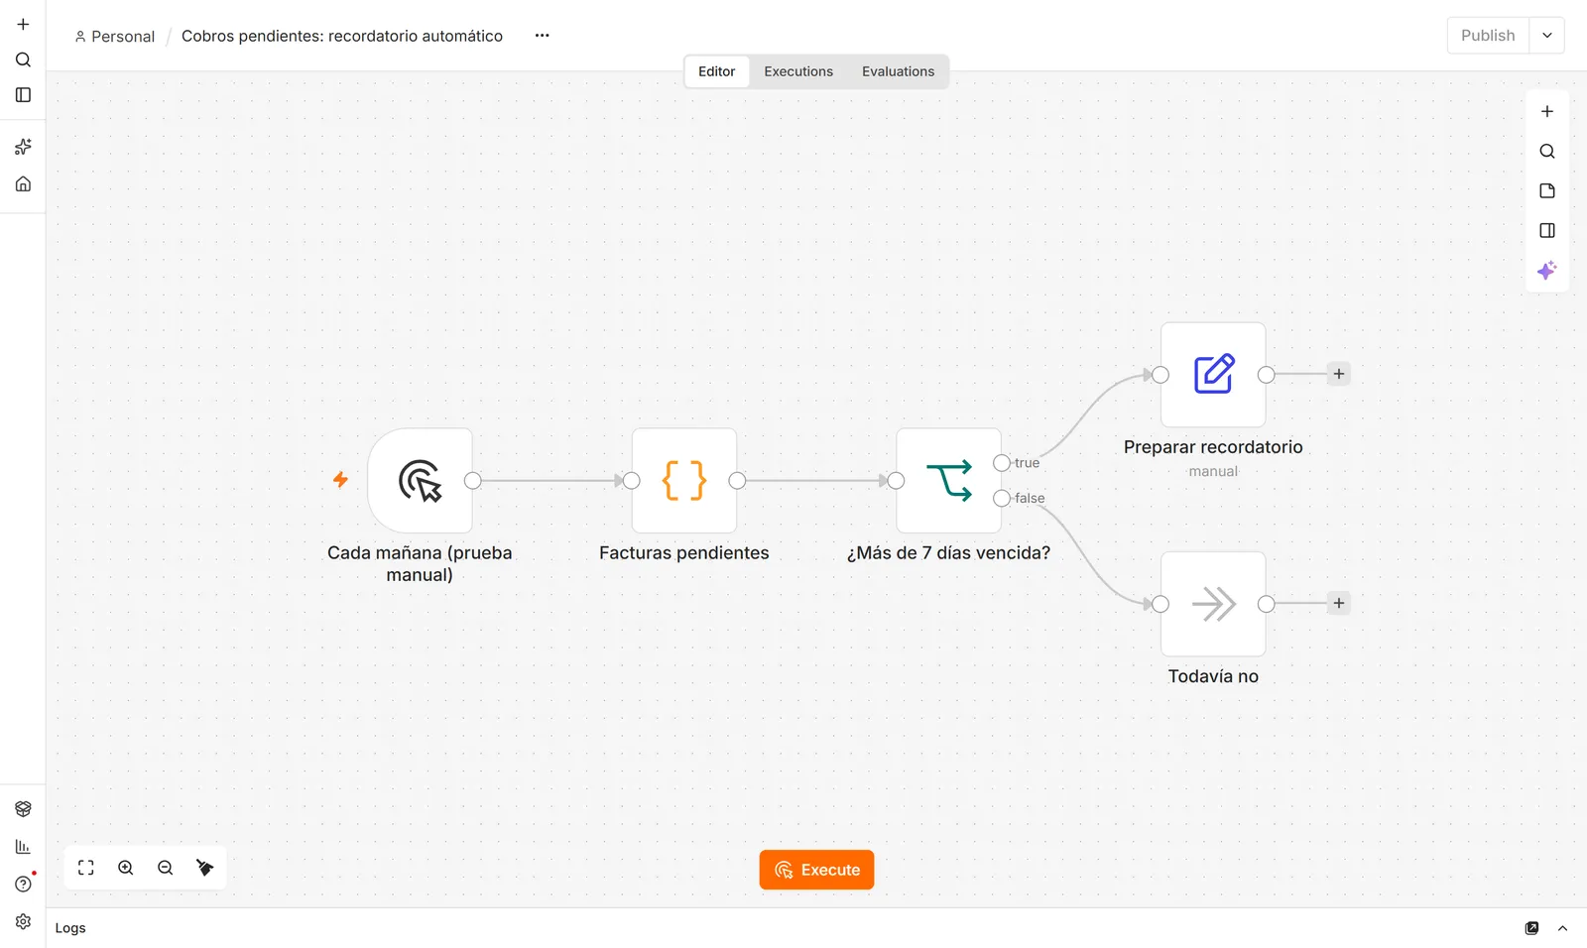1587x948 pixels.
Task: Toggle the sidebar panel icon on left
Action: tap(23, 95)
